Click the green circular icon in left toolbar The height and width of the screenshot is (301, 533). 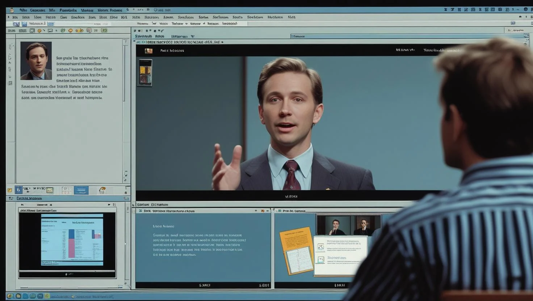(63, 31)
